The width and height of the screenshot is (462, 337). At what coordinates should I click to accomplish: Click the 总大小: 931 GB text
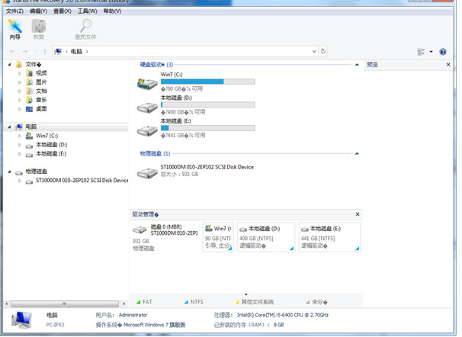179,174
